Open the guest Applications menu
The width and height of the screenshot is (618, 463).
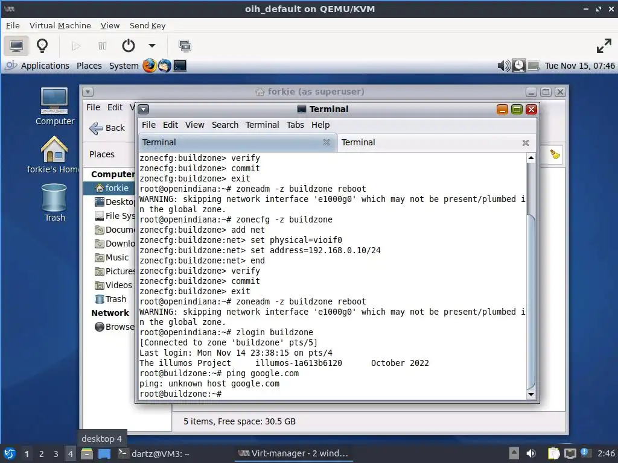(45, 66)
